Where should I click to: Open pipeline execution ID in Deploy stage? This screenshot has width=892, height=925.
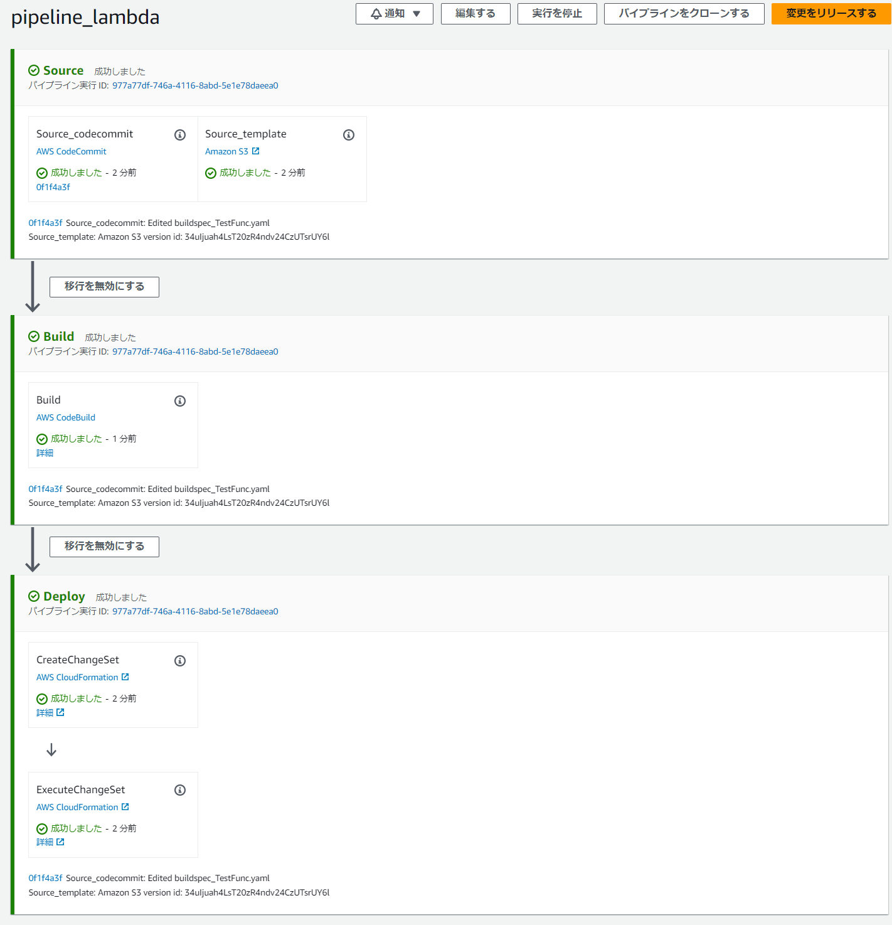coord(195,611)
